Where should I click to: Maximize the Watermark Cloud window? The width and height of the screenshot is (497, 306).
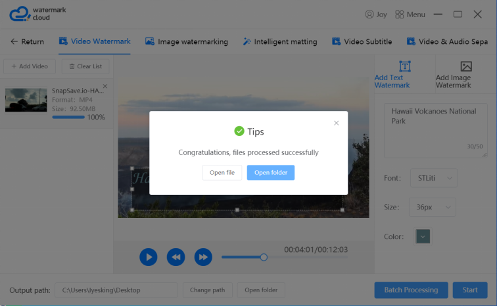[x=458, y=14]
